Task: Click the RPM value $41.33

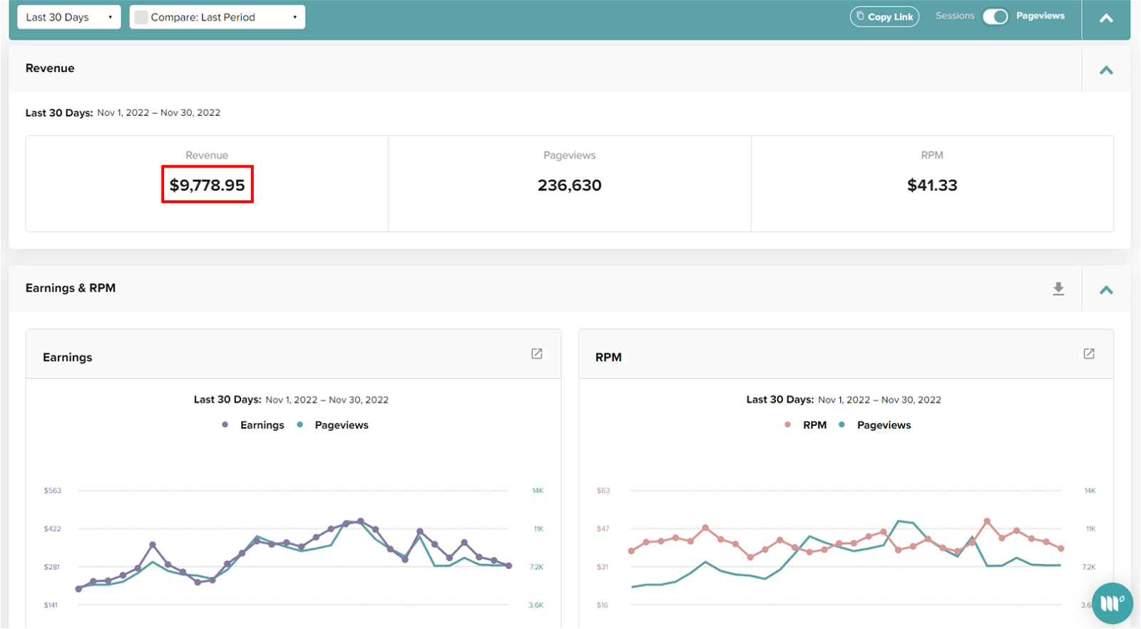Action: [x=932, y=185]
